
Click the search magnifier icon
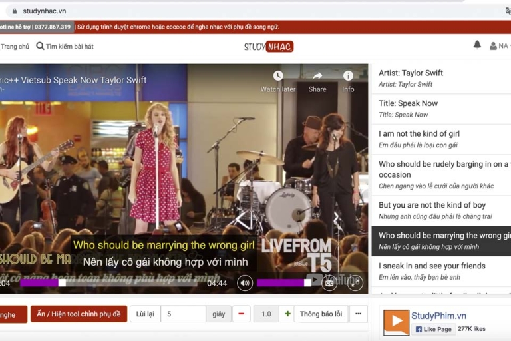click(40, 46)
